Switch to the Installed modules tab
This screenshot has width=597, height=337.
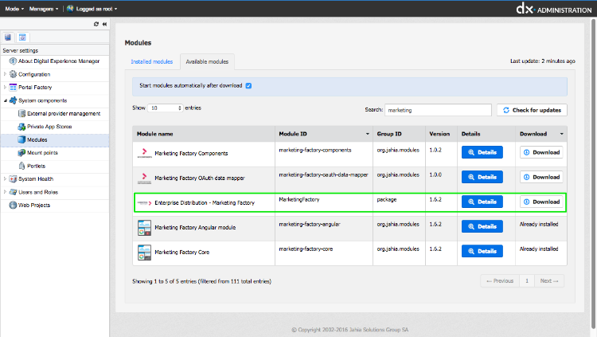(152, 62)
